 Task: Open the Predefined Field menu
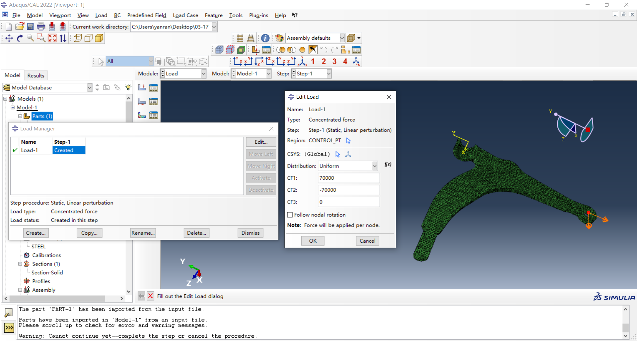pos(147,15)
